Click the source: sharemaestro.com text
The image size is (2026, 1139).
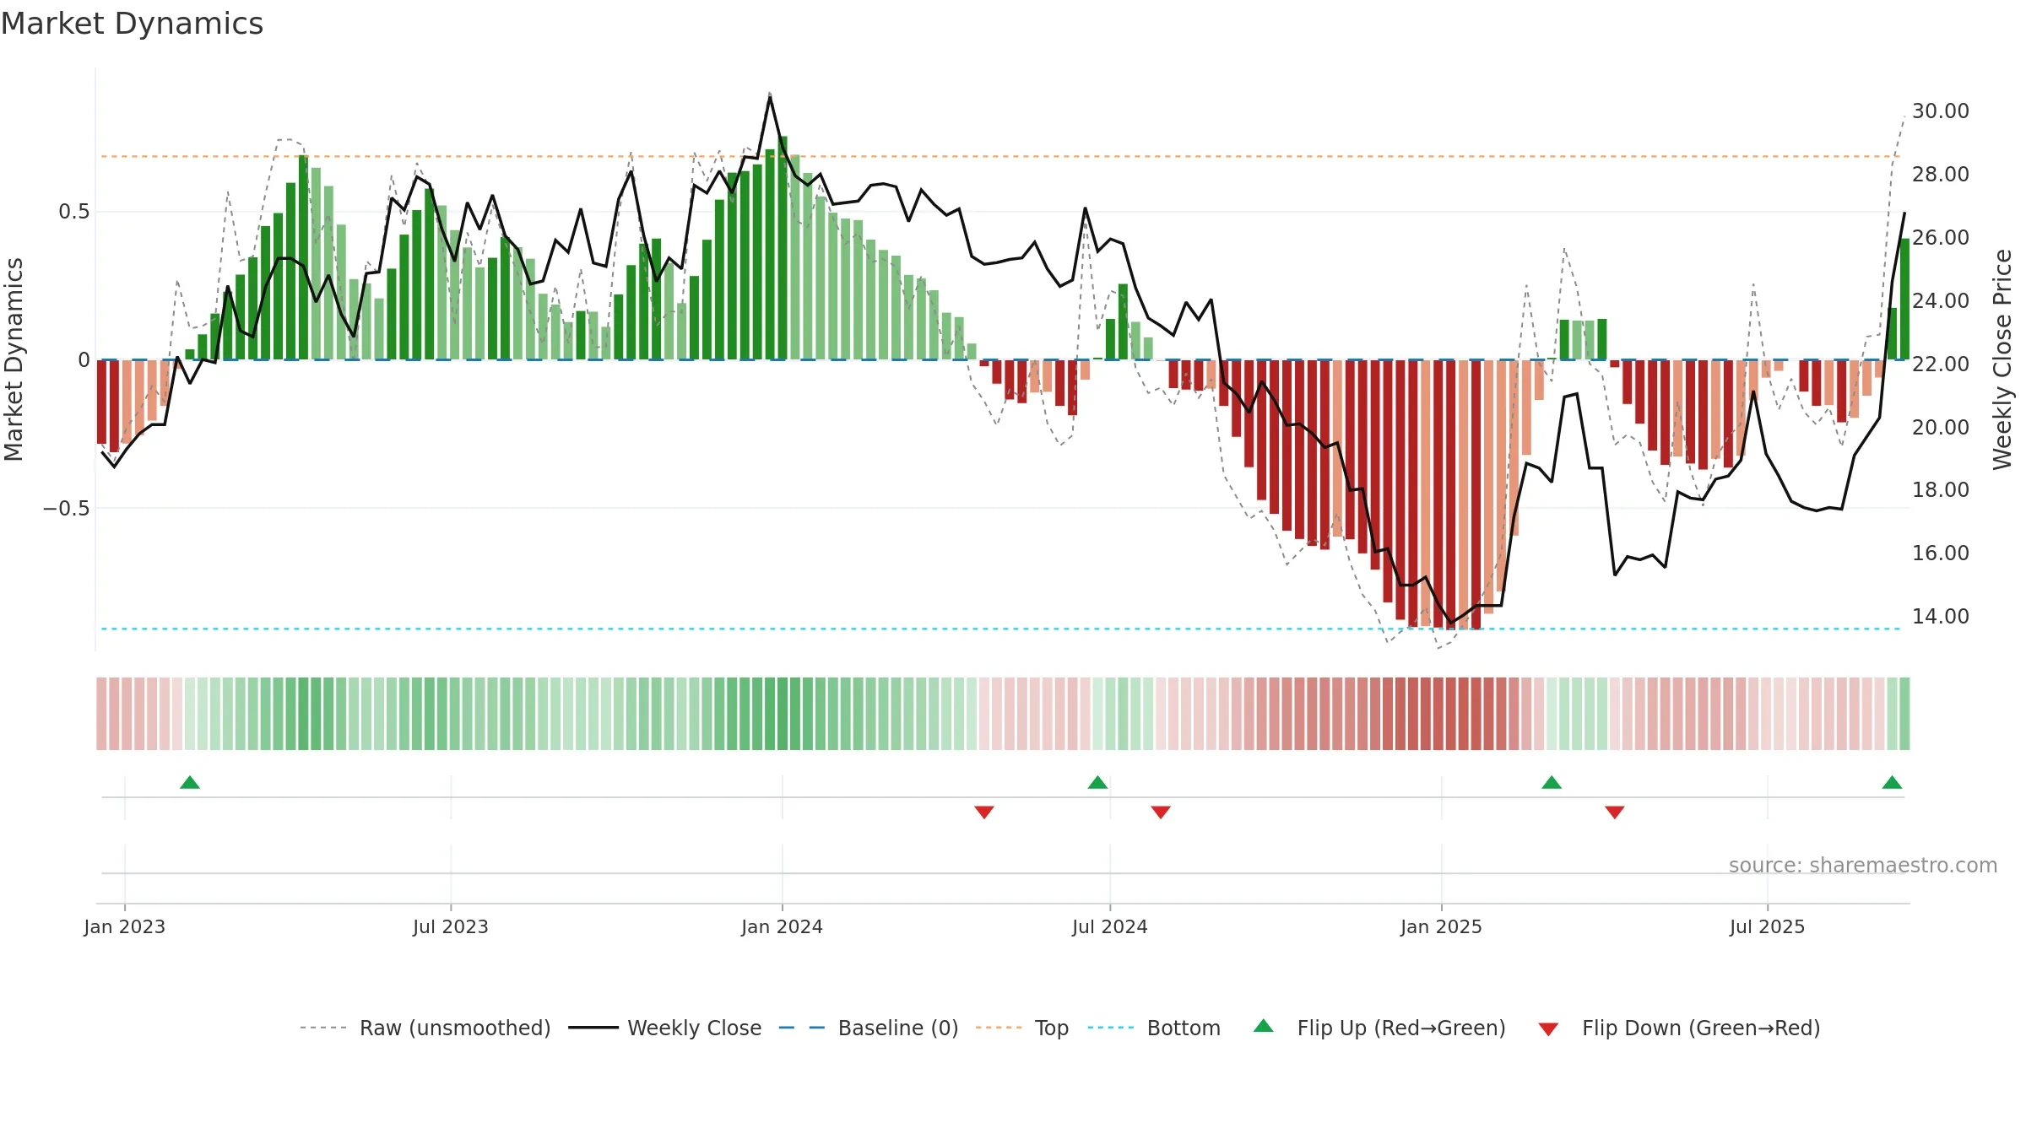[1863, 865]
